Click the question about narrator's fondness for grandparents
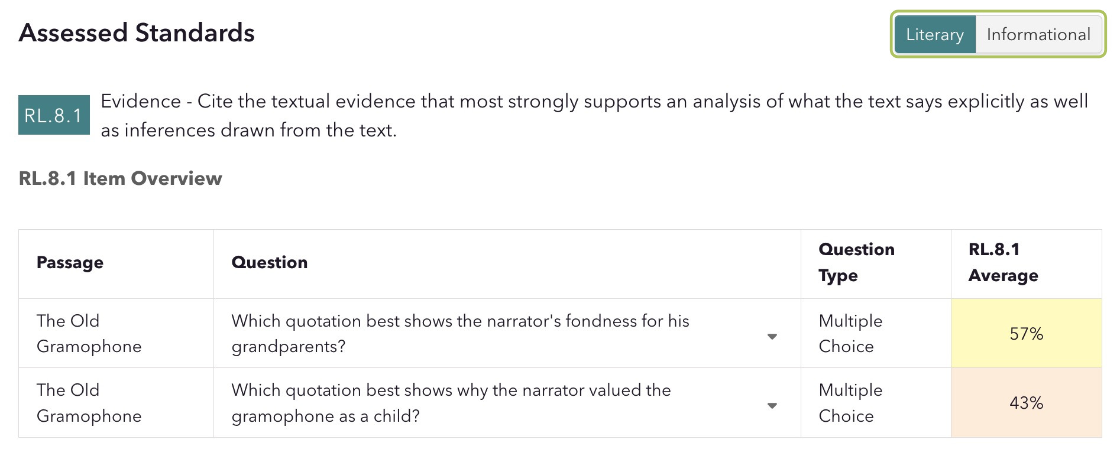 point(460,334)
